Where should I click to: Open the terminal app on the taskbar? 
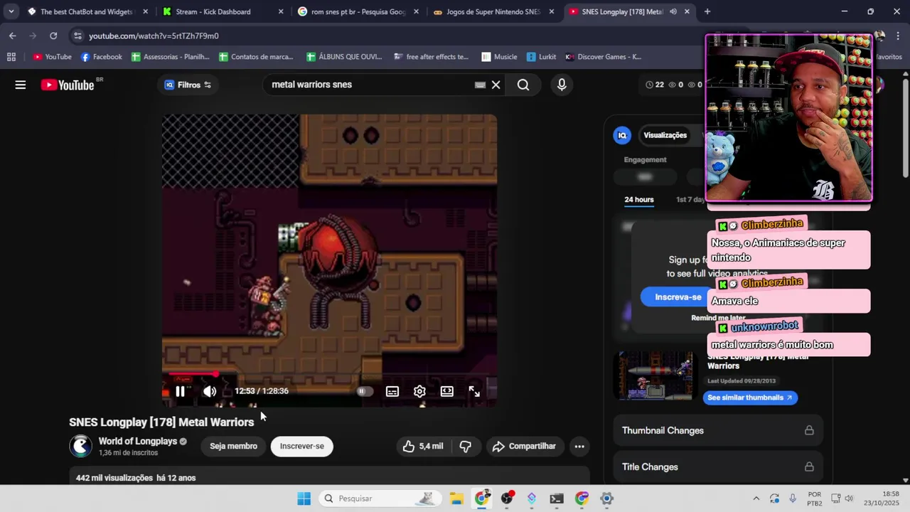(x=557, y=498)
